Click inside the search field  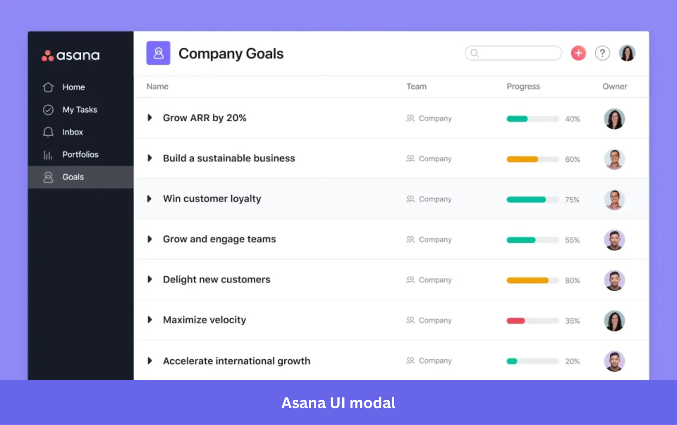(x=513, y=53)
